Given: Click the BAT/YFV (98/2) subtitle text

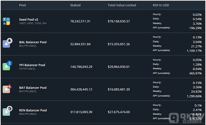Looking at the screenshot, I should pyautogui.click(x=28, y=91).
